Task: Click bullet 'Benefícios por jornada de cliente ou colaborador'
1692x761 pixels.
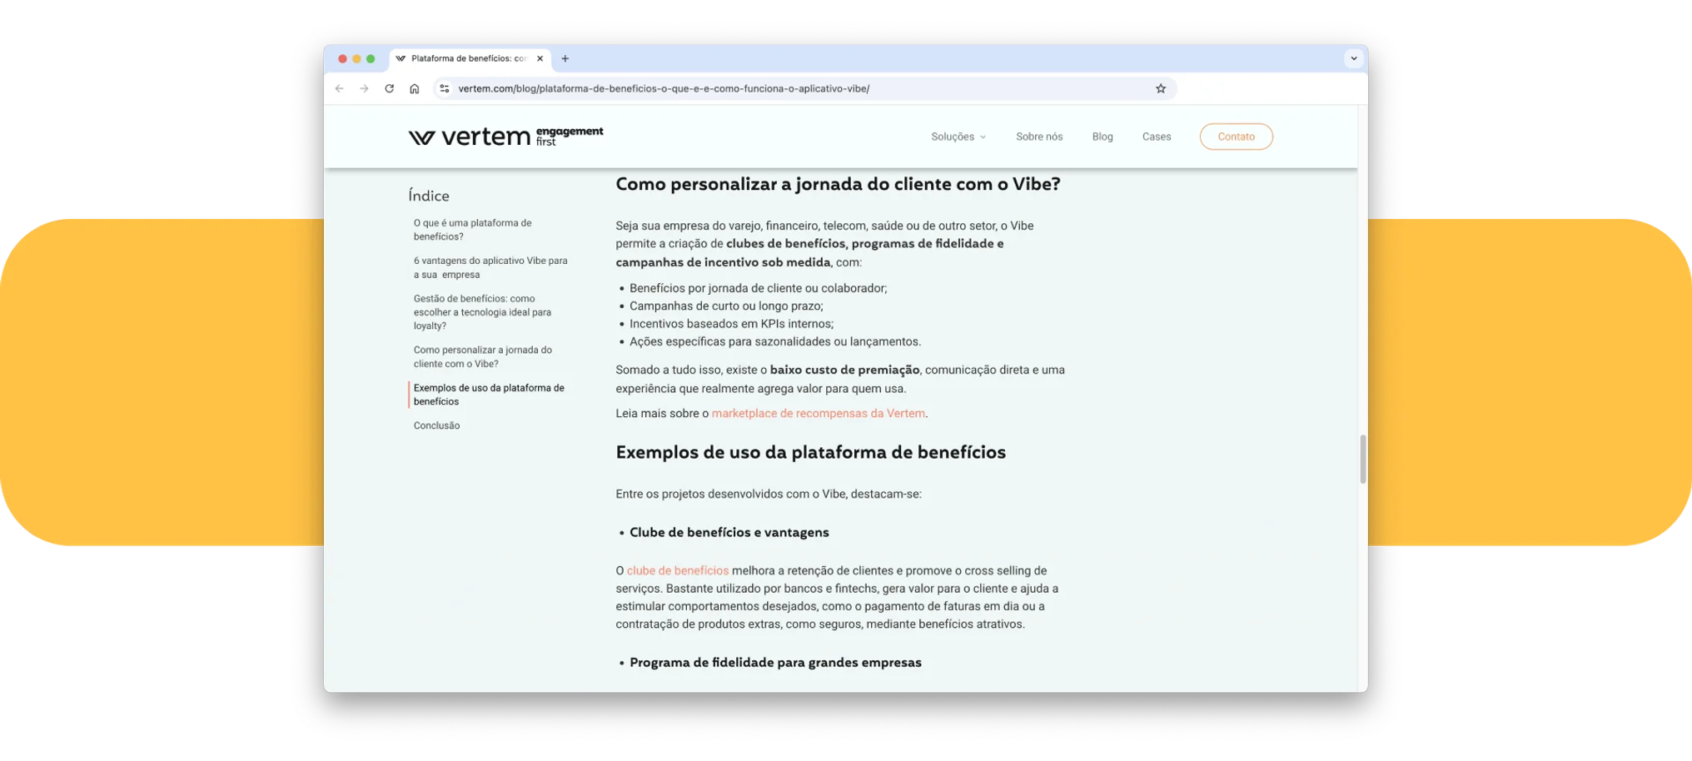Action: click(758, 288)
